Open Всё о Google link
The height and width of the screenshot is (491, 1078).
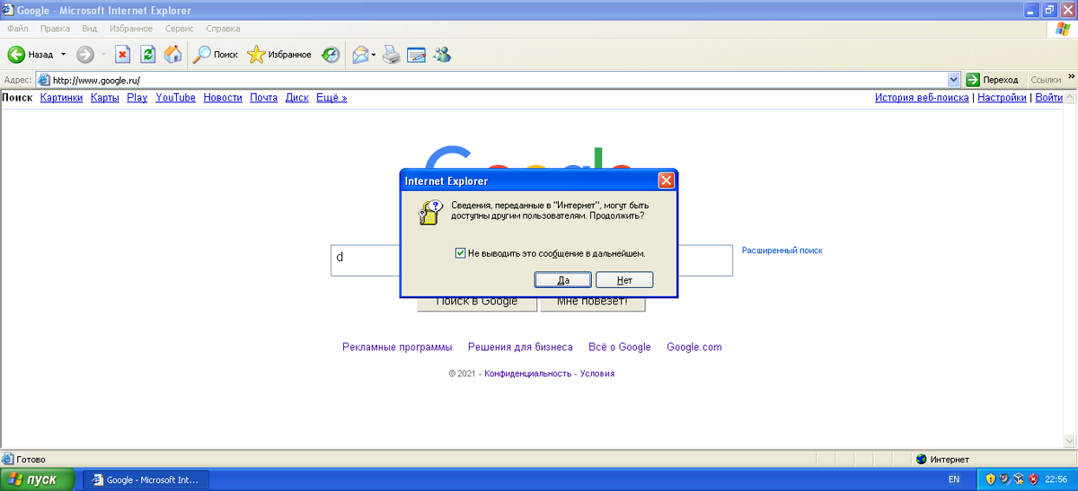tap(620, 347)
